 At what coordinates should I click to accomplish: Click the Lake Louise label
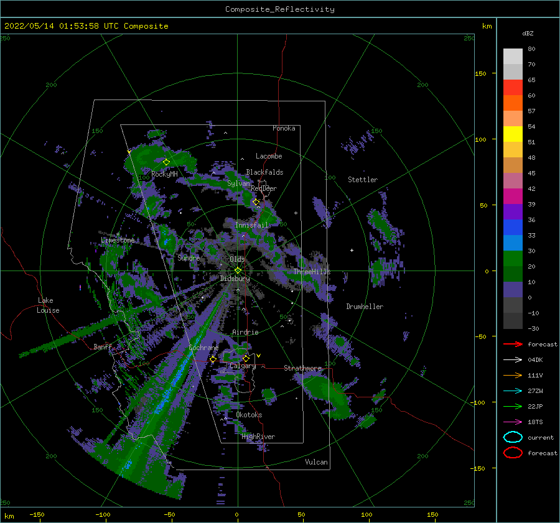(48, 305)
